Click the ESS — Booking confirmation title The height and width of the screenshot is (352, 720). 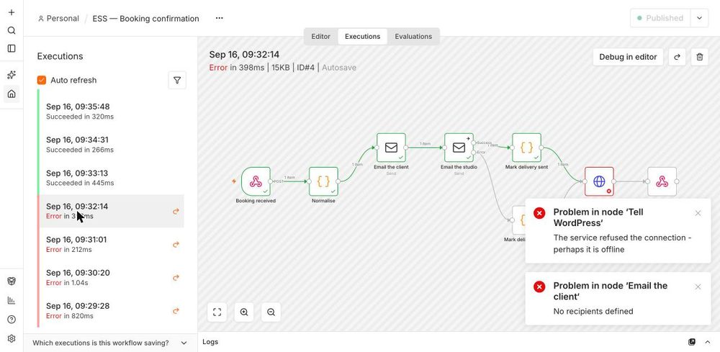point(146,19)
